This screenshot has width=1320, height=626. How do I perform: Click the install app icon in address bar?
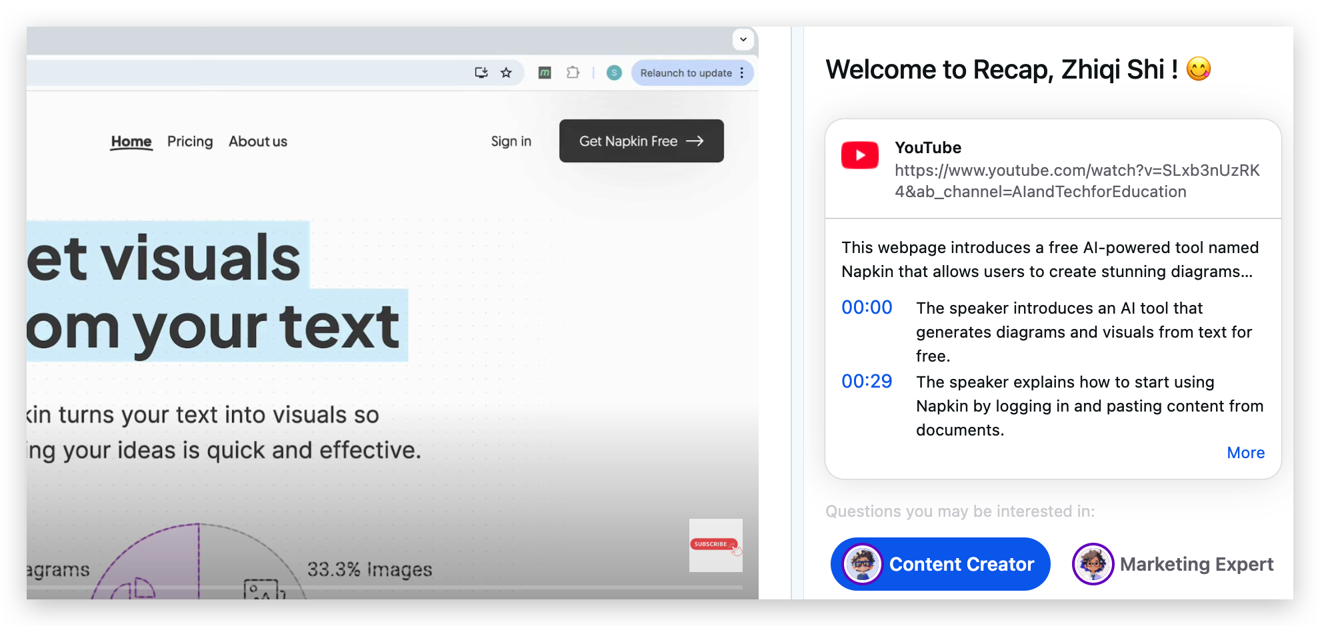[x=481, y=73]
